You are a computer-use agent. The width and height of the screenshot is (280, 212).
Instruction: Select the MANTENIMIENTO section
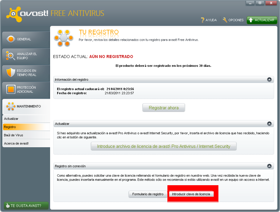pyautogui.click(x=26, y=106)
